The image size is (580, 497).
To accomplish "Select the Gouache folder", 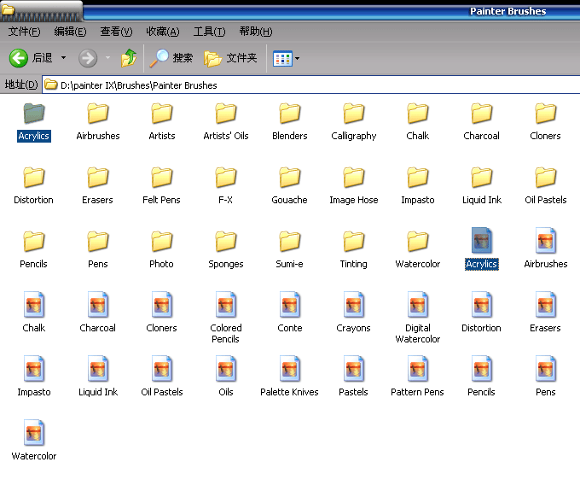I will click(290, 186).
